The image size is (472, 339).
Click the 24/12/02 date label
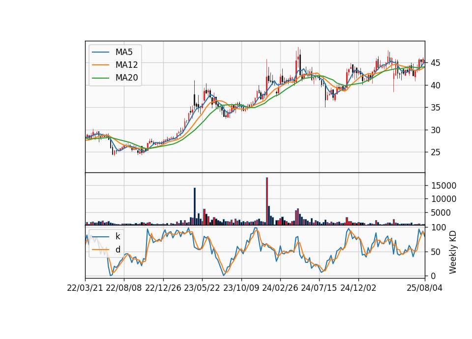(x=358, y=288)
